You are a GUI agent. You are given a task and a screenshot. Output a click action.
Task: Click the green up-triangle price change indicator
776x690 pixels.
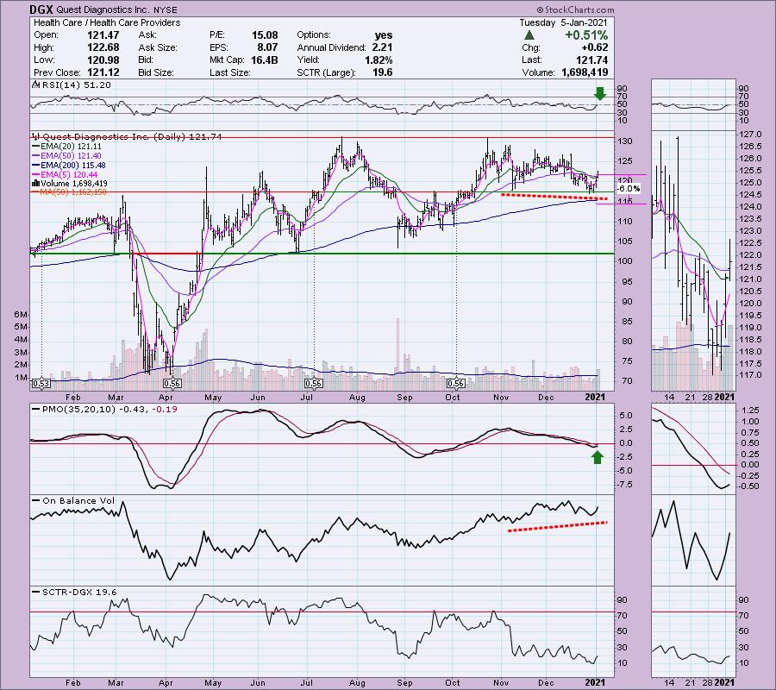[x=529, y=35]
